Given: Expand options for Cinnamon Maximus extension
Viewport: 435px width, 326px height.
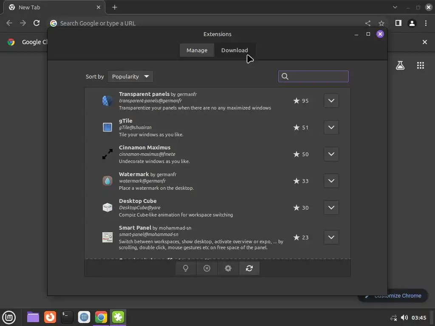Looking at the screenshot, I should click(x=331, y=154).
